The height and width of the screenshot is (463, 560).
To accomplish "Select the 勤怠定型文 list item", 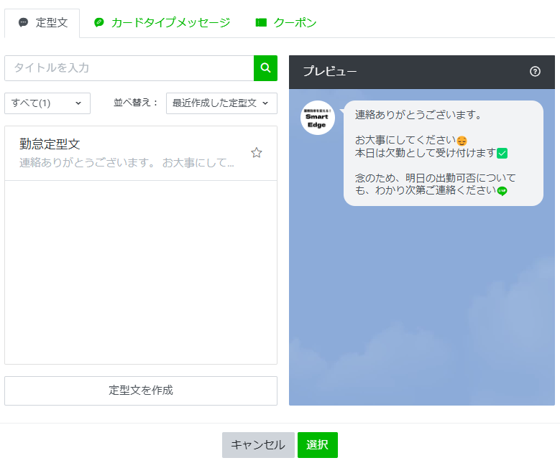I will click(x=141, y=154).
